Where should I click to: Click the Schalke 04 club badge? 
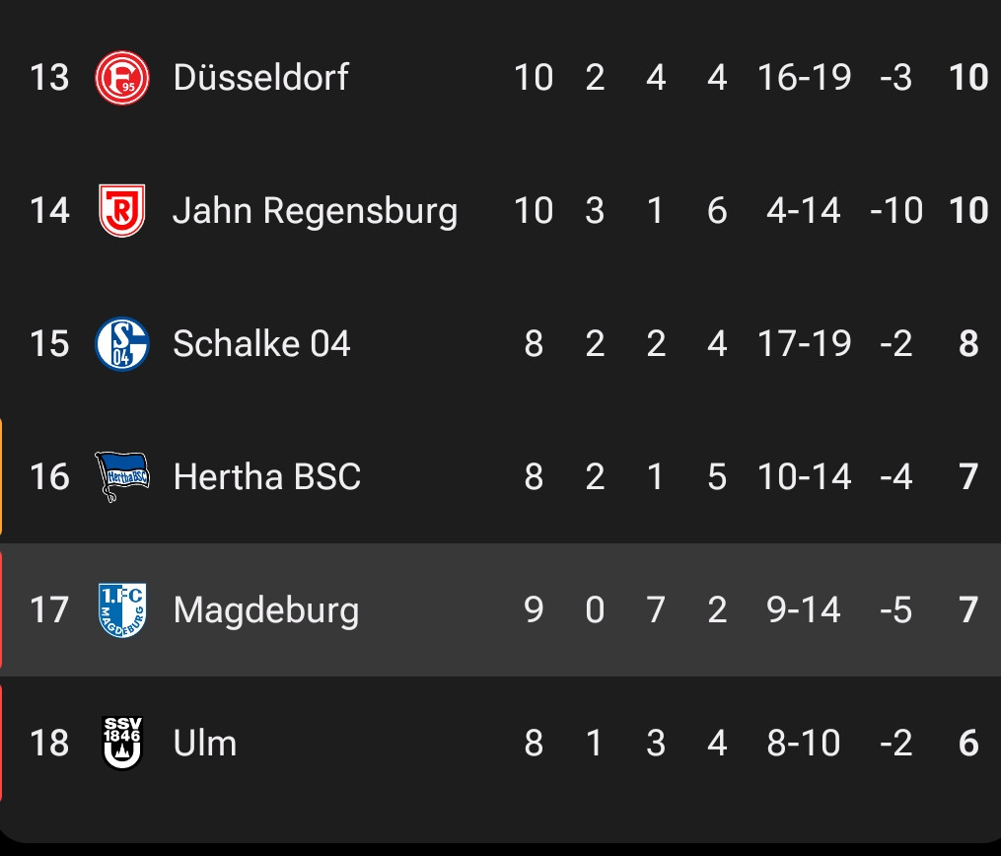pyautogui.click(x=122, y=344)
